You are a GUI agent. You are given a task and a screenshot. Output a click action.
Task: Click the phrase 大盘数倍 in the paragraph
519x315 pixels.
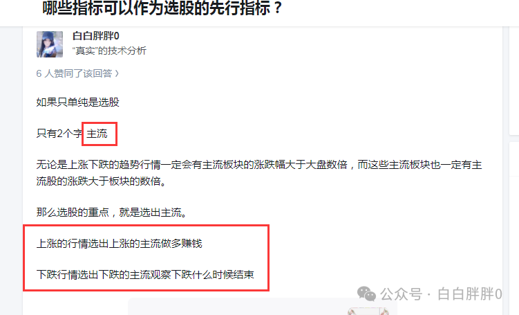[x=326, y=165]
